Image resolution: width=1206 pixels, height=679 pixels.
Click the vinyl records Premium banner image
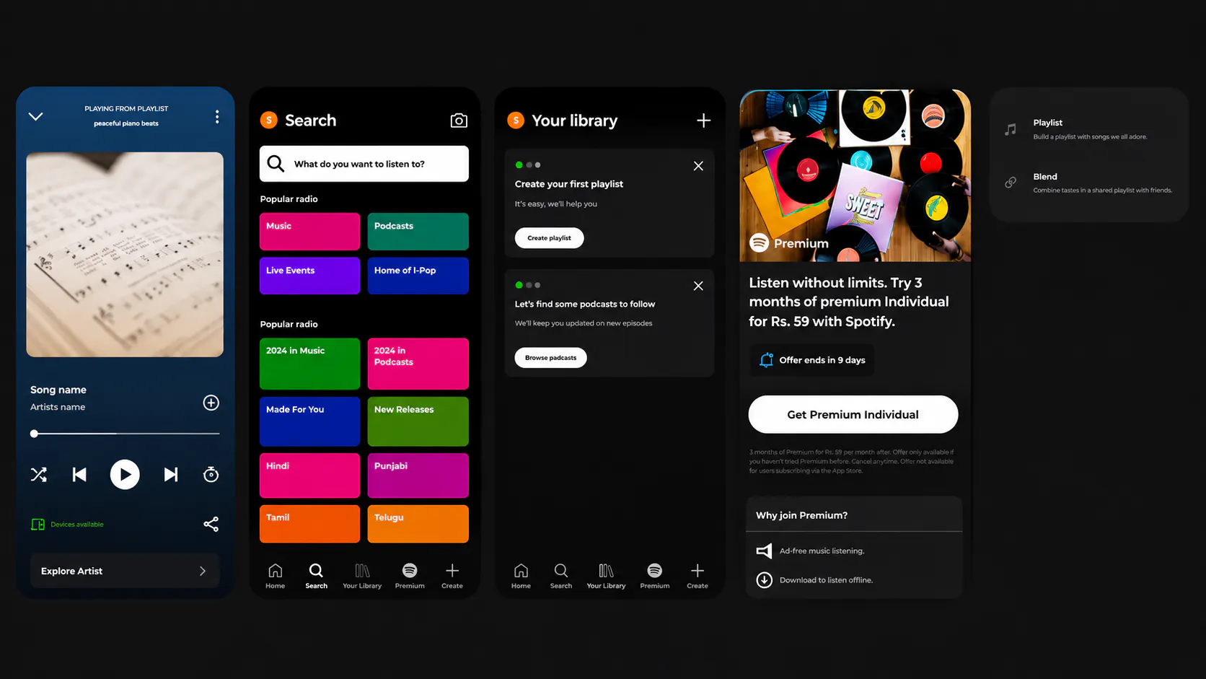[855, 175]
